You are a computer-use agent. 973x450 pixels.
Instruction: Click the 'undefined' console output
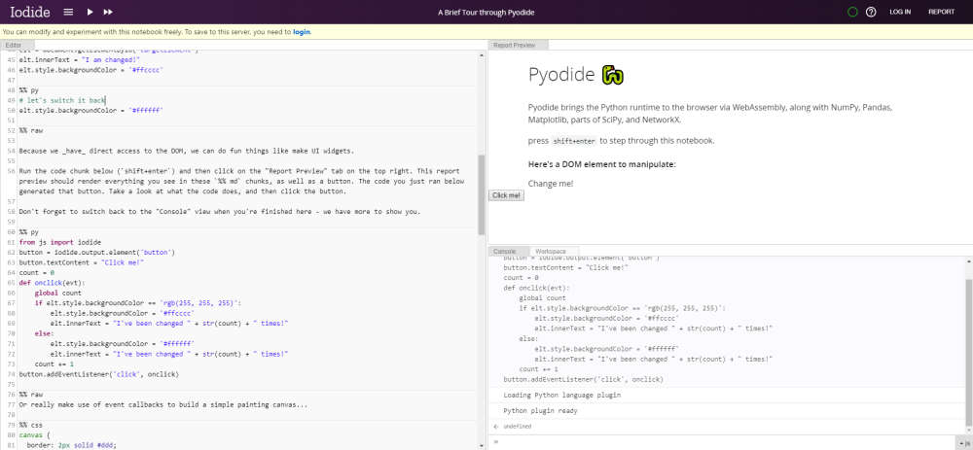[x=517, y=427]
